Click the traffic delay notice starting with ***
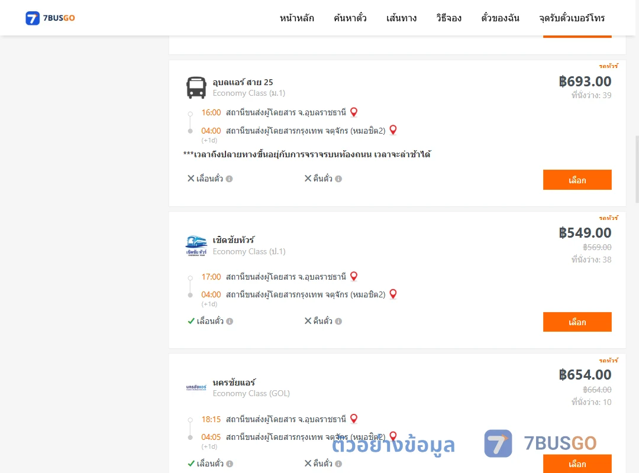Image resolution: width=639 pixels, height=473 pixels. click(x=307, y=154)
